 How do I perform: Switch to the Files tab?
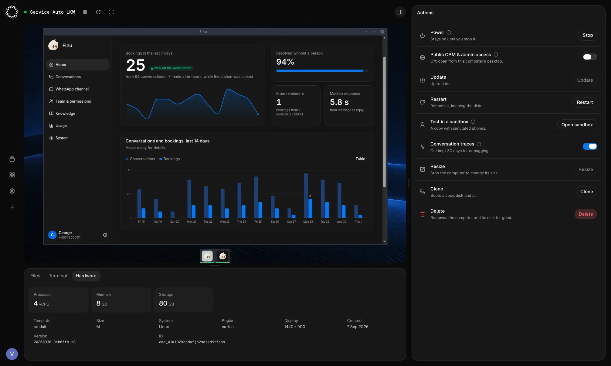pyautogui.click(x=35, y=276)
